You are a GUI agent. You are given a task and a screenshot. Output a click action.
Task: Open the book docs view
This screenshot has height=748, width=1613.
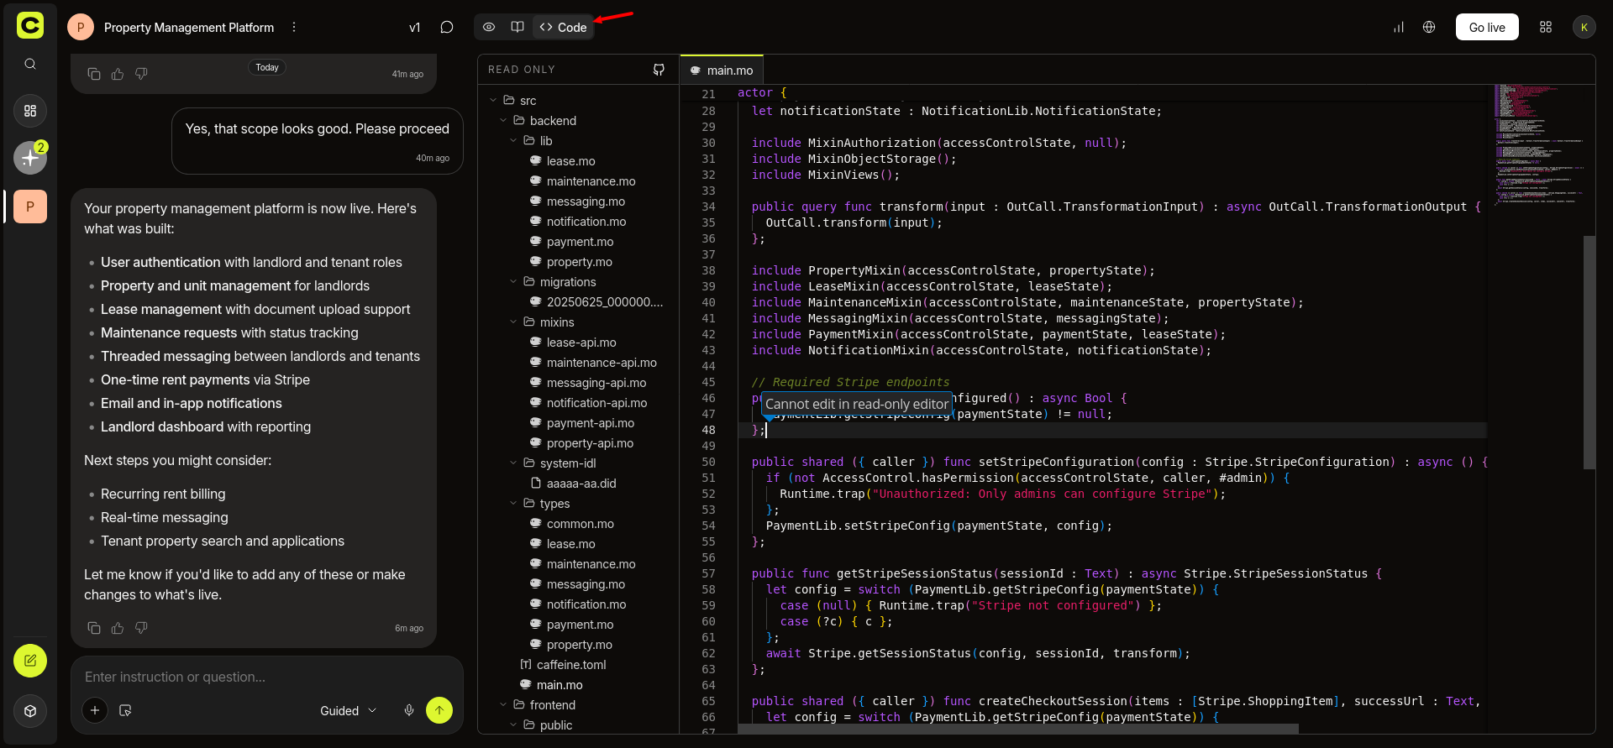click(518, 27)
